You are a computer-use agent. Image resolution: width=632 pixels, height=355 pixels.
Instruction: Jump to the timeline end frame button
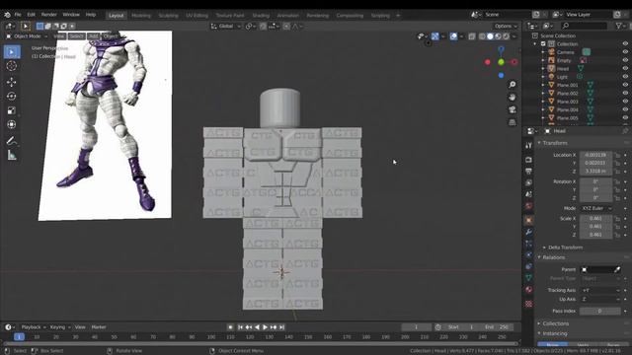[x=281, y=327]
